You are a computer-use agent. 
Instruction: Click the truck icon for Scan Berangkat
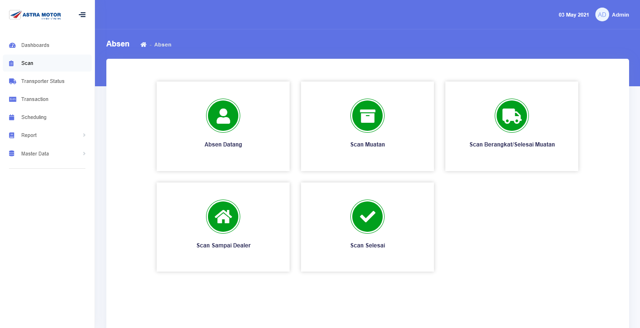[x=511, y=116]
